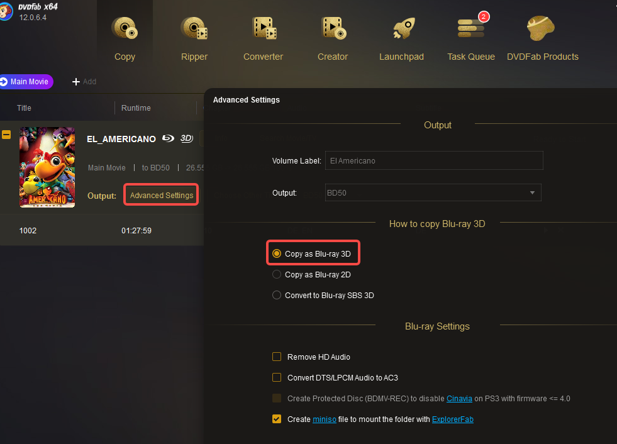Select title row 1002
617x444 pixels.
click(102, 230)
